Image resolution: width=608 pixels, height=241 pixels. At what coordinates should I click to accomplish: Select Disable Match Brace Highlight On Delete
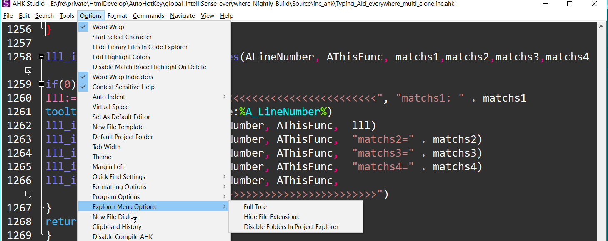pos(154,67)
